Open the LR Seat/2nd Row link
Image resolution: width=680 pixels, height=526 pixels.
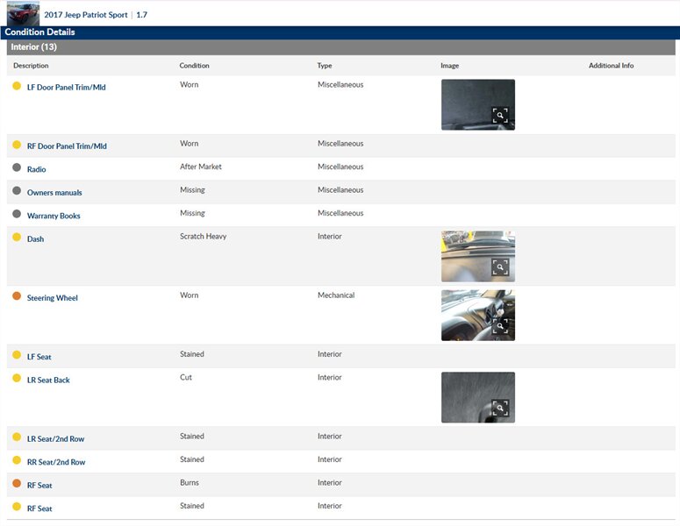coord(56,439)
